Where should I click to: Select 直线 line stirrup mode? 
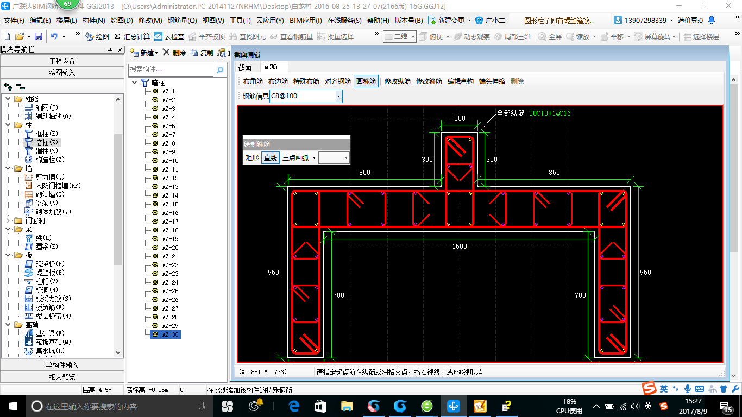(270, 158)
